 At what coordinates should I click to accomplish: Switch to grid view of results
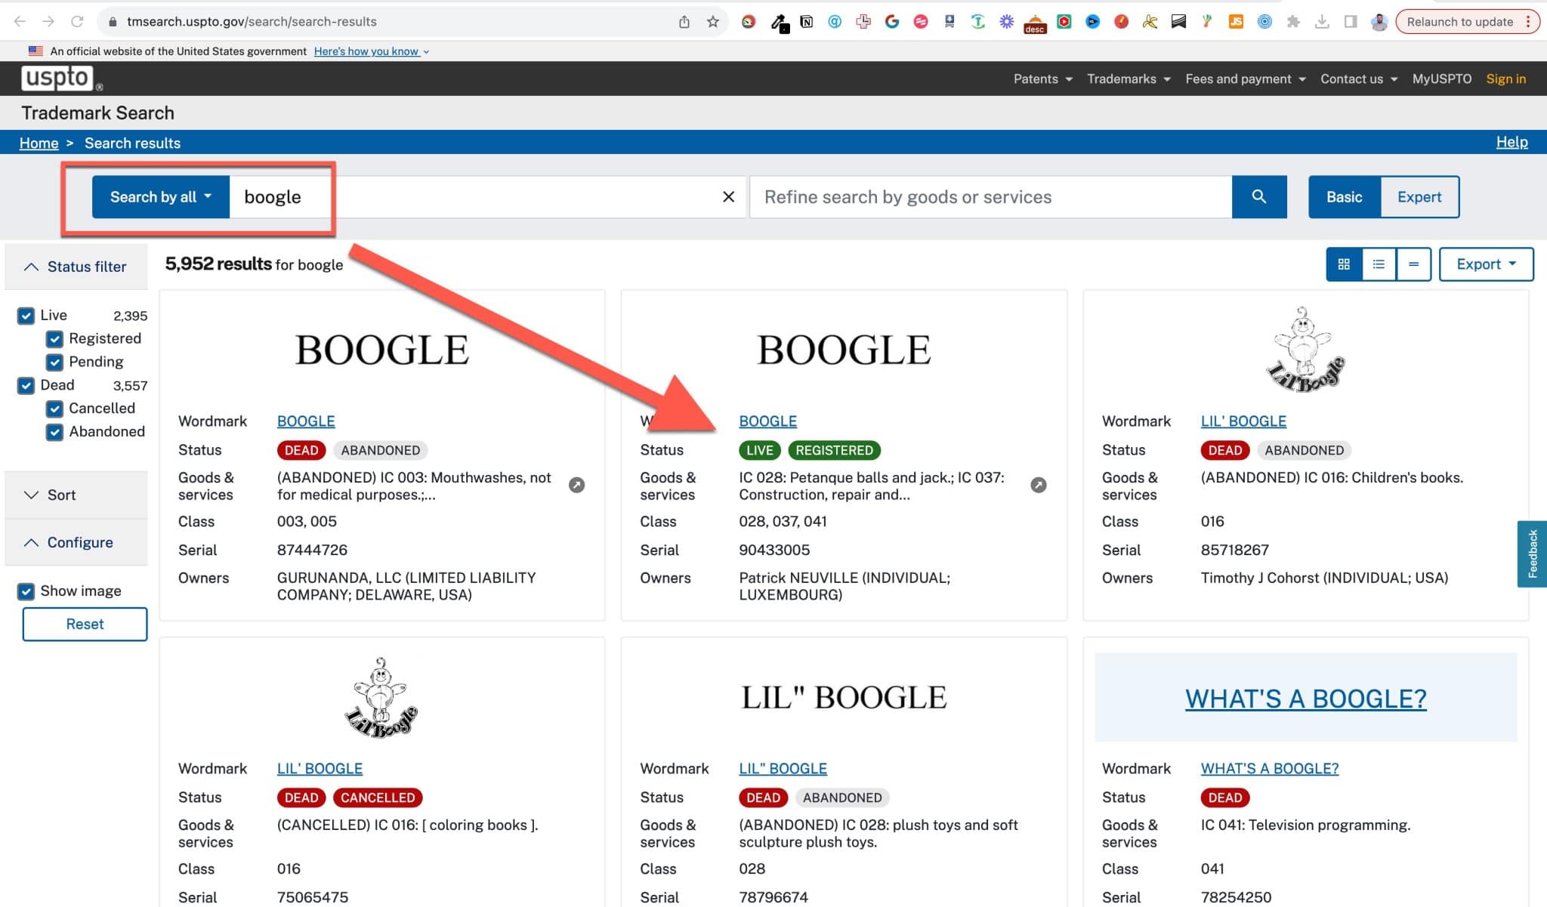click(1344, 264)
